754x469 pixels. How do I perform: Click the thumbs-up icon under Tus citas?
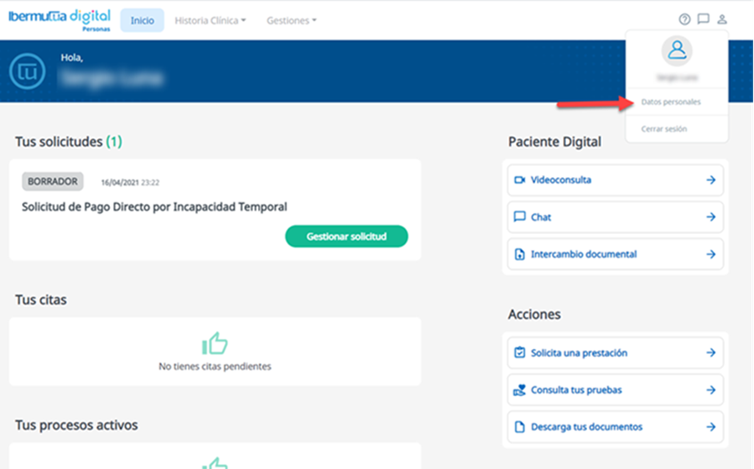point(215,343)
